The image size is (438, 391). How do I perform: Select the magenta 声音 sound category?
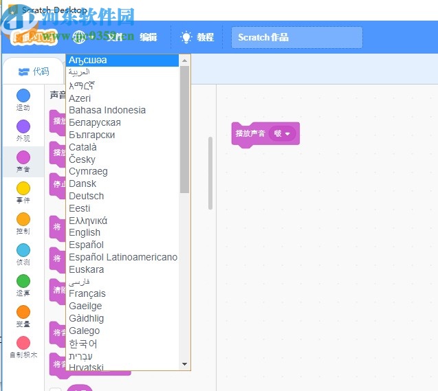(x=23, y=162)
